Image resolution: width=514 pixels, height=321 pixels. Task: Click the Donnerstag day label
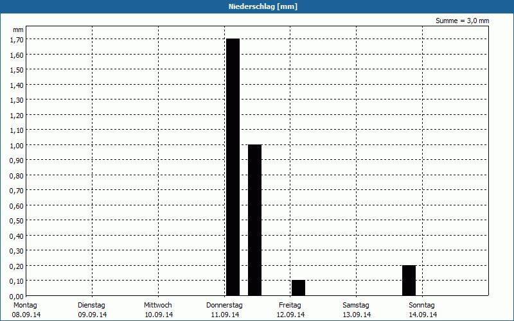pos(224,306)
